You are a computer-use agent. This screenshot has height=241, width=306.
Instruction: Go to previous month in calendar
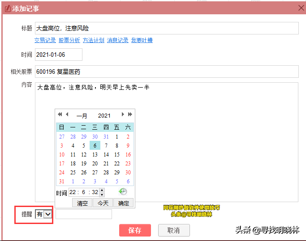pos(67,114)
